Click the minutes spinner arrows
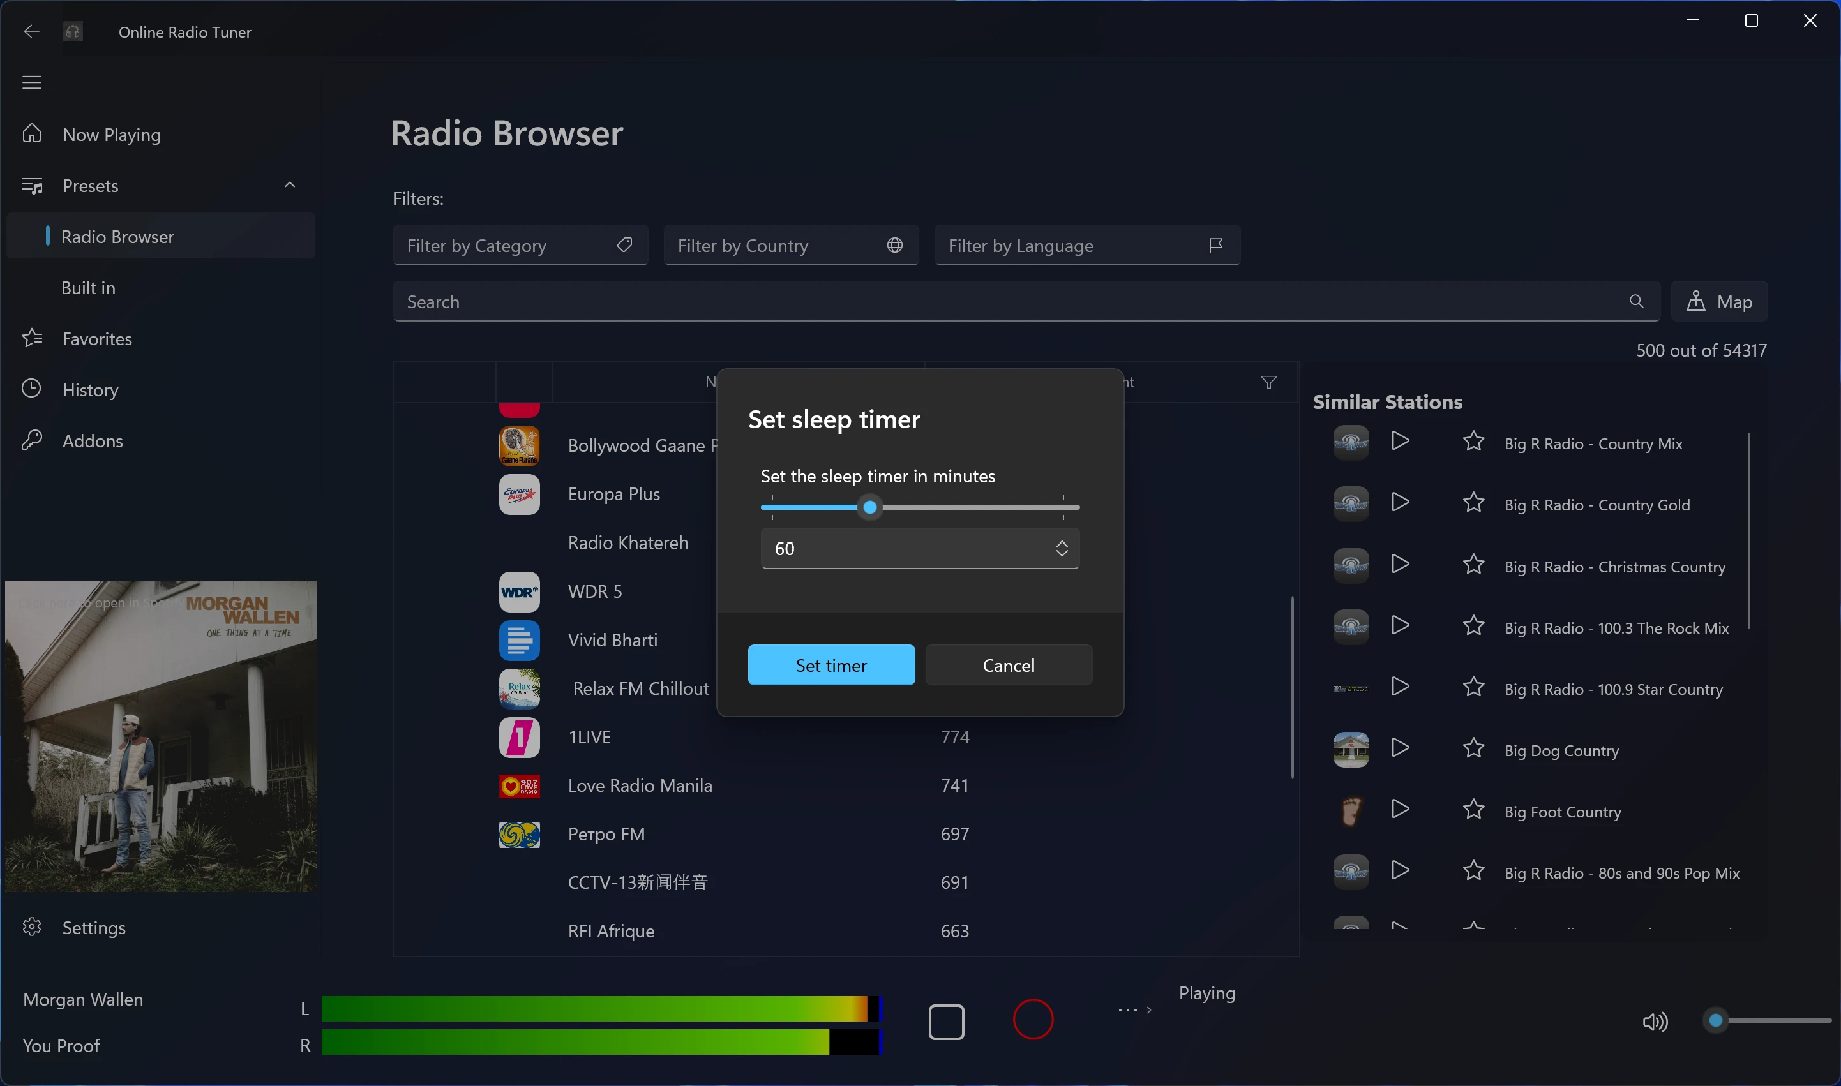Viewport: 1841px width, 1086px height. coord(1062,548)
